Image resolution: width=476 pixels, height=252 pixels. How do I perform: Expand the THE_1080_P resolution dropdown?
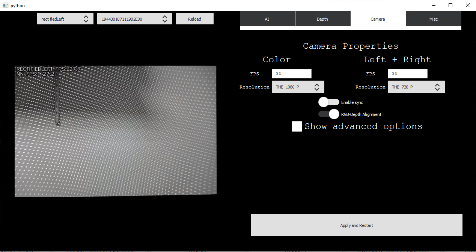click(293, 87)
